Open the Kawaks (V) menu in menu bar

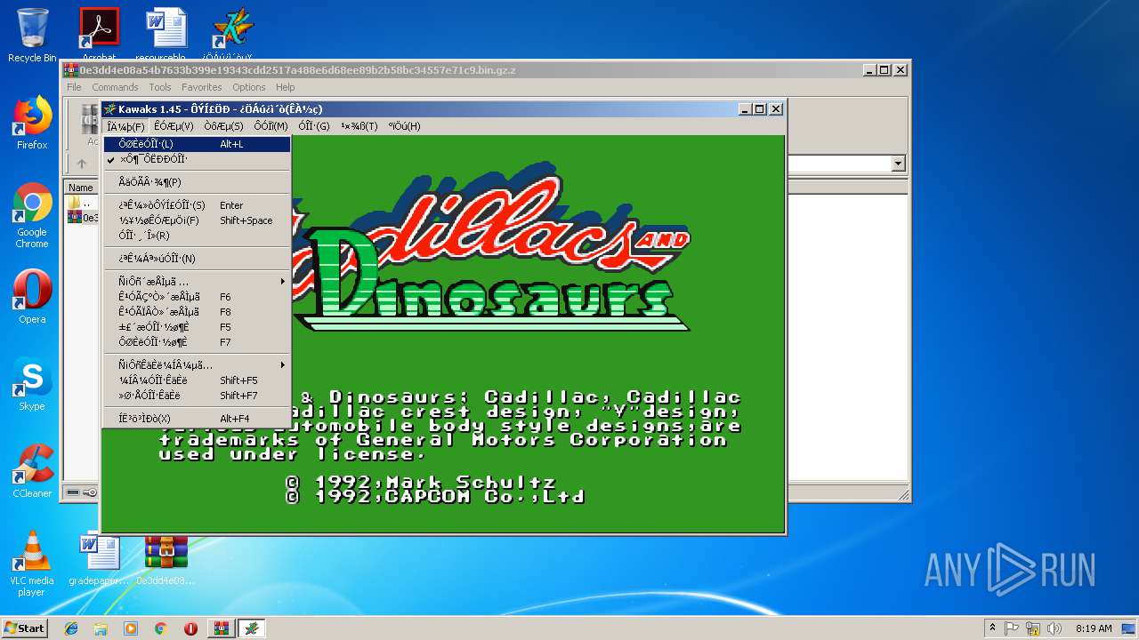(174, 126)
